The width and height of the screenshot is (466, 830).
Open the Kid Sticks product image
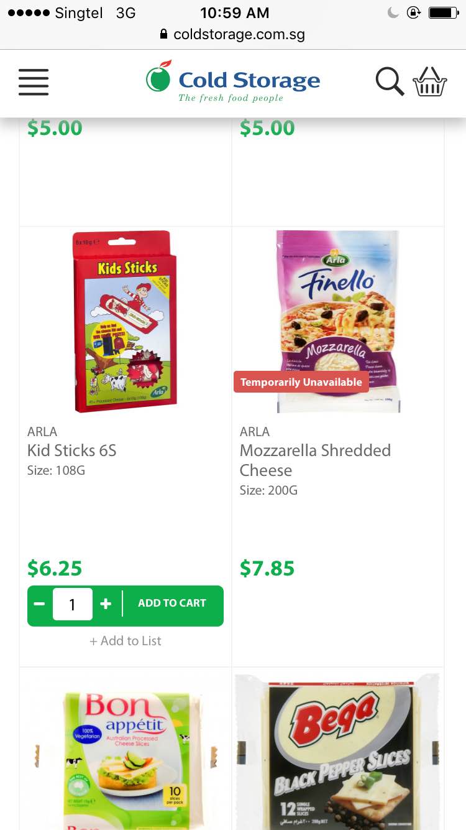coord(126,321)
